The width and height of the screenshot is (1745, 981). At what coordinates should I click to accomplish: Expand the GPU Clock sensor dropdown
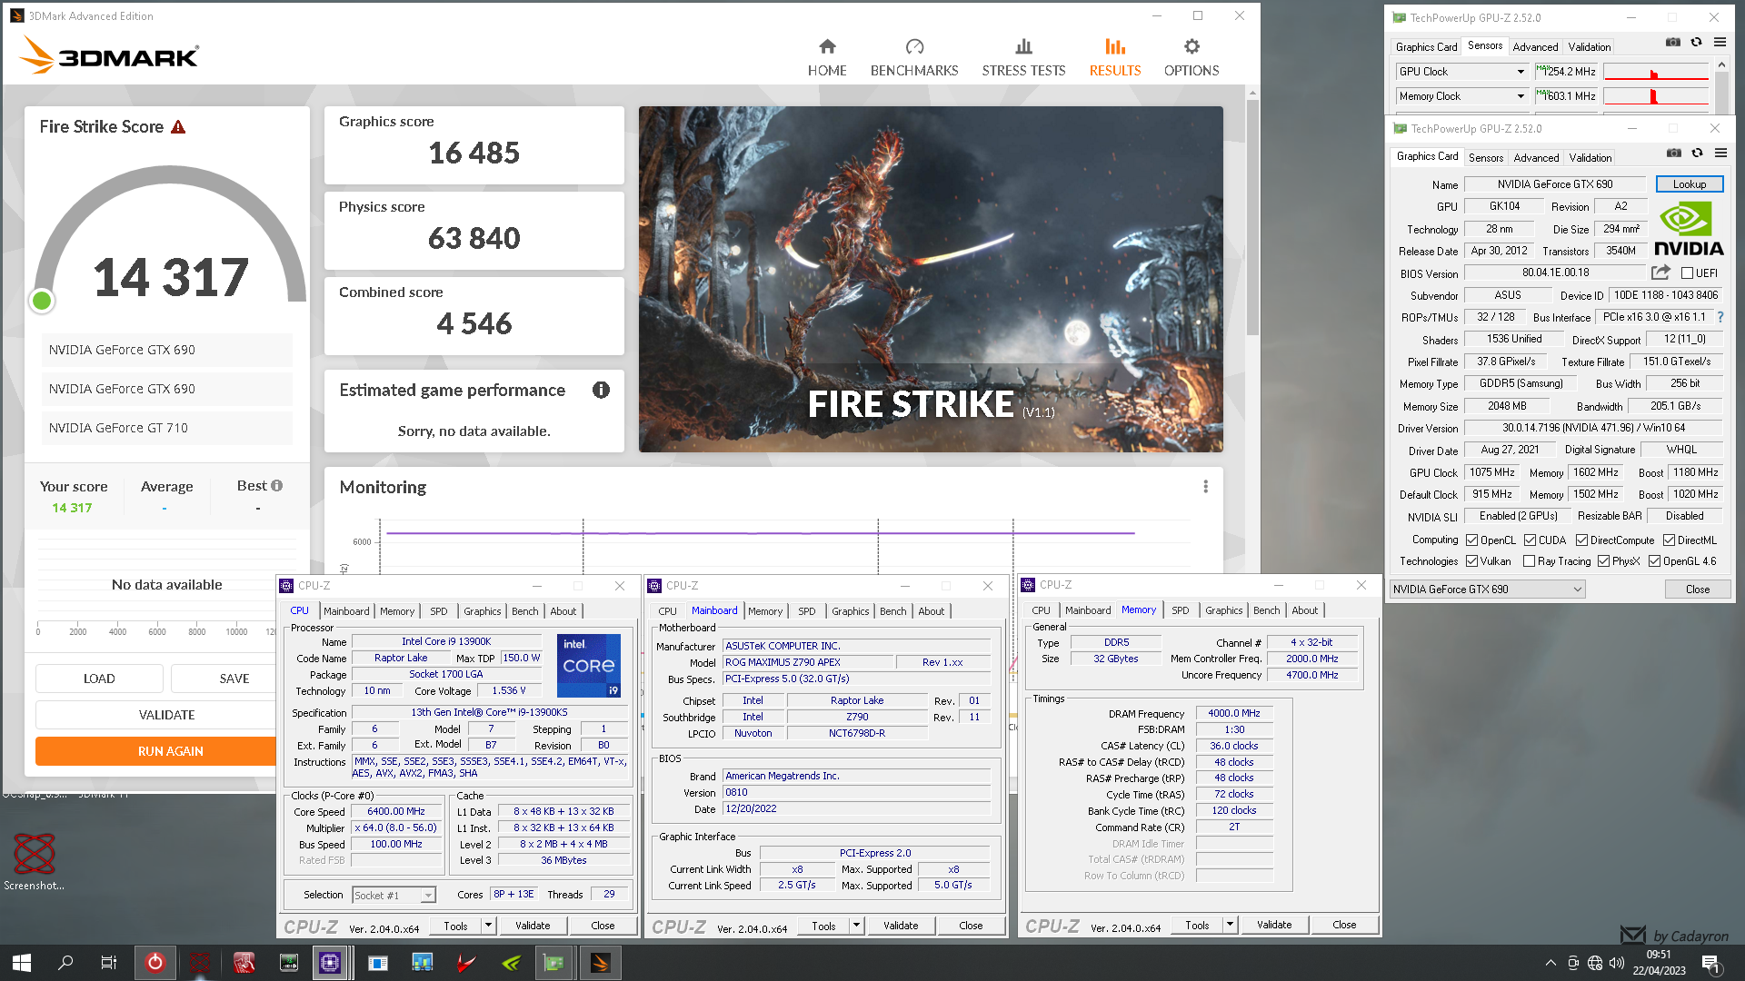pyautogui.click(x=1521, y=72)
